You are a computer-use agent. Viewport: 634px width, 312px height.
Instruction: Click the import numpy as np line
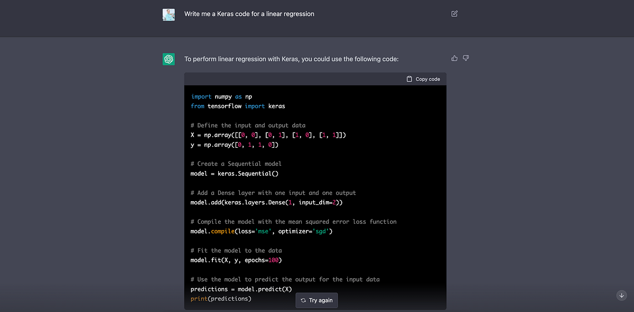point(220,97)
